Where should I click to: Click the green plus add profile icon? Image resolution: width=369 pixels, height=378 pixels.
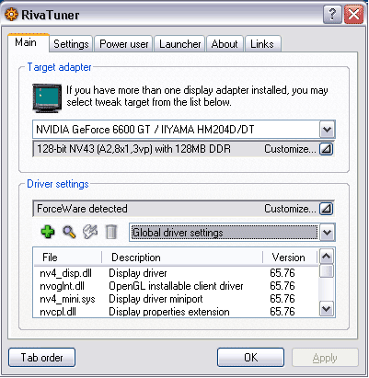[48, 232]
